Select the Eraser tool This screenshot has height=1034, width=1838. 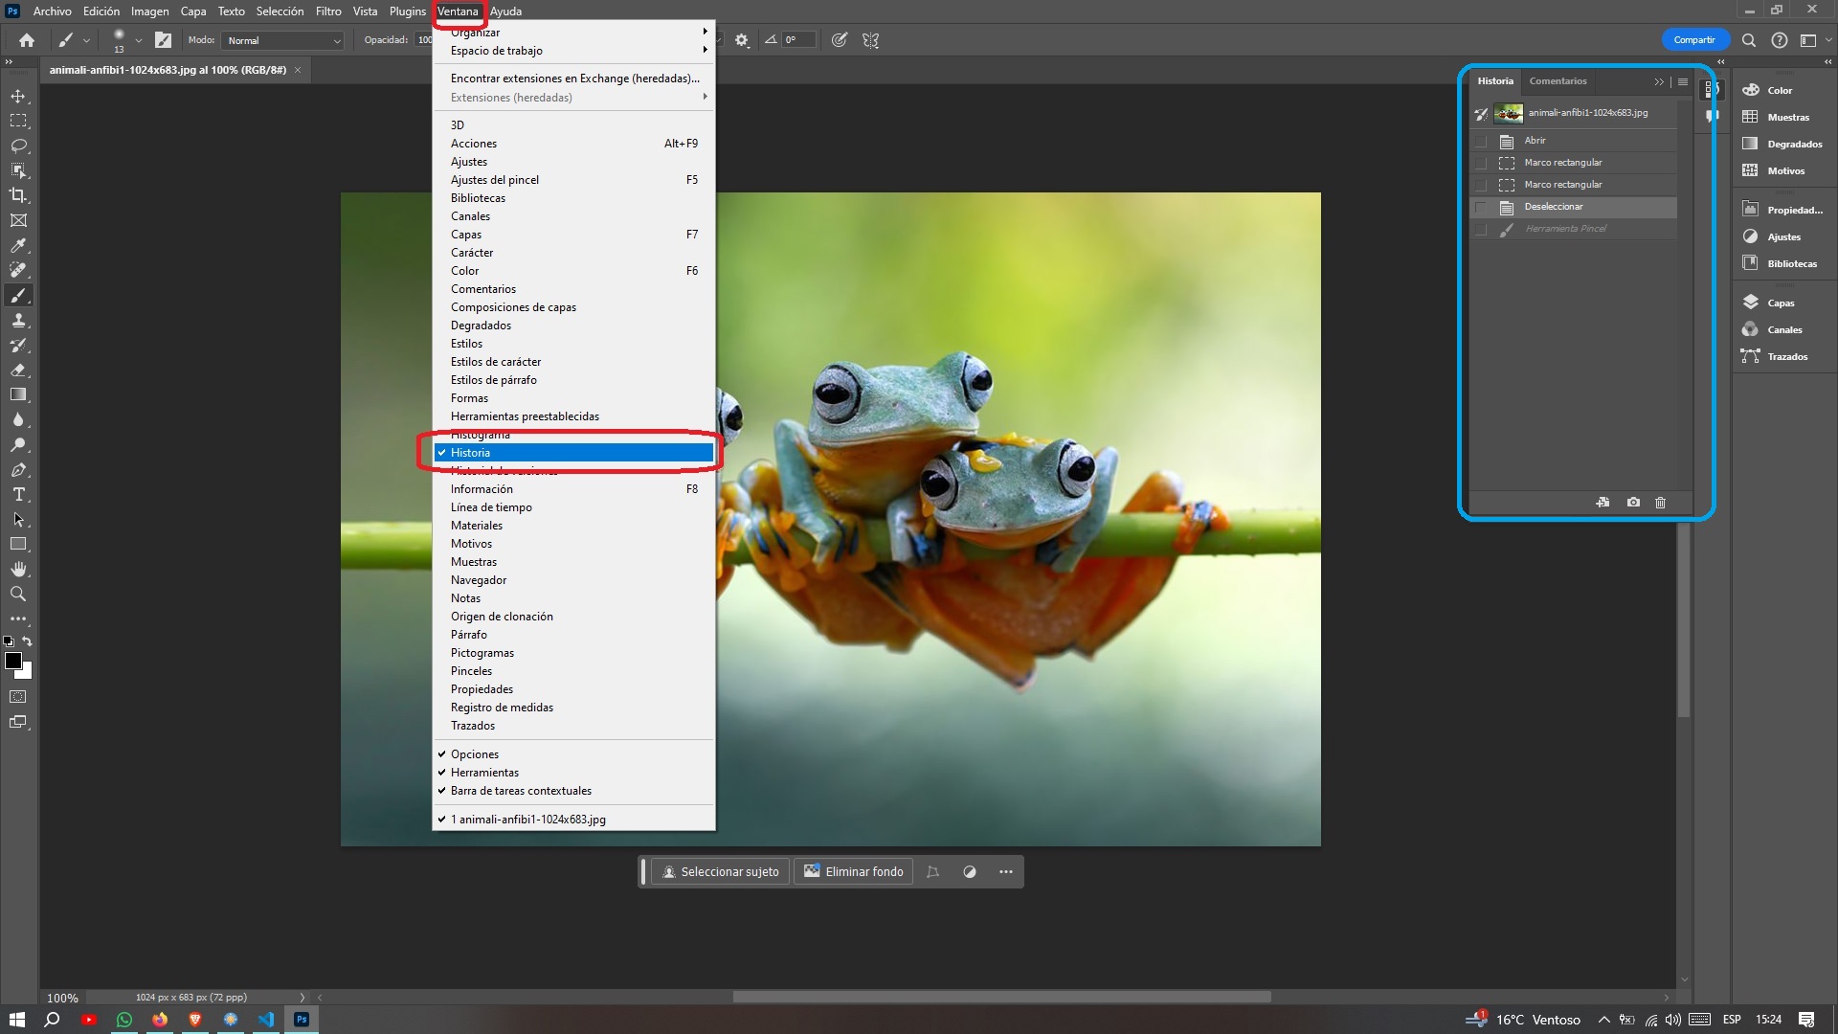[18, 370]
